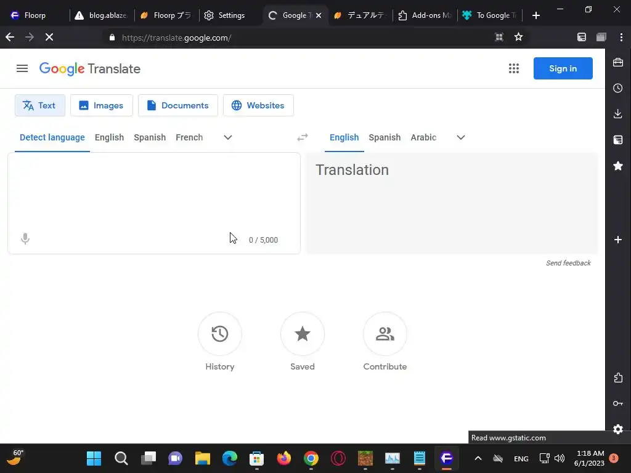Launch Google Chrome from taskbar
Image resolution: width=631 pixels, height=473 pixels.
311,458
